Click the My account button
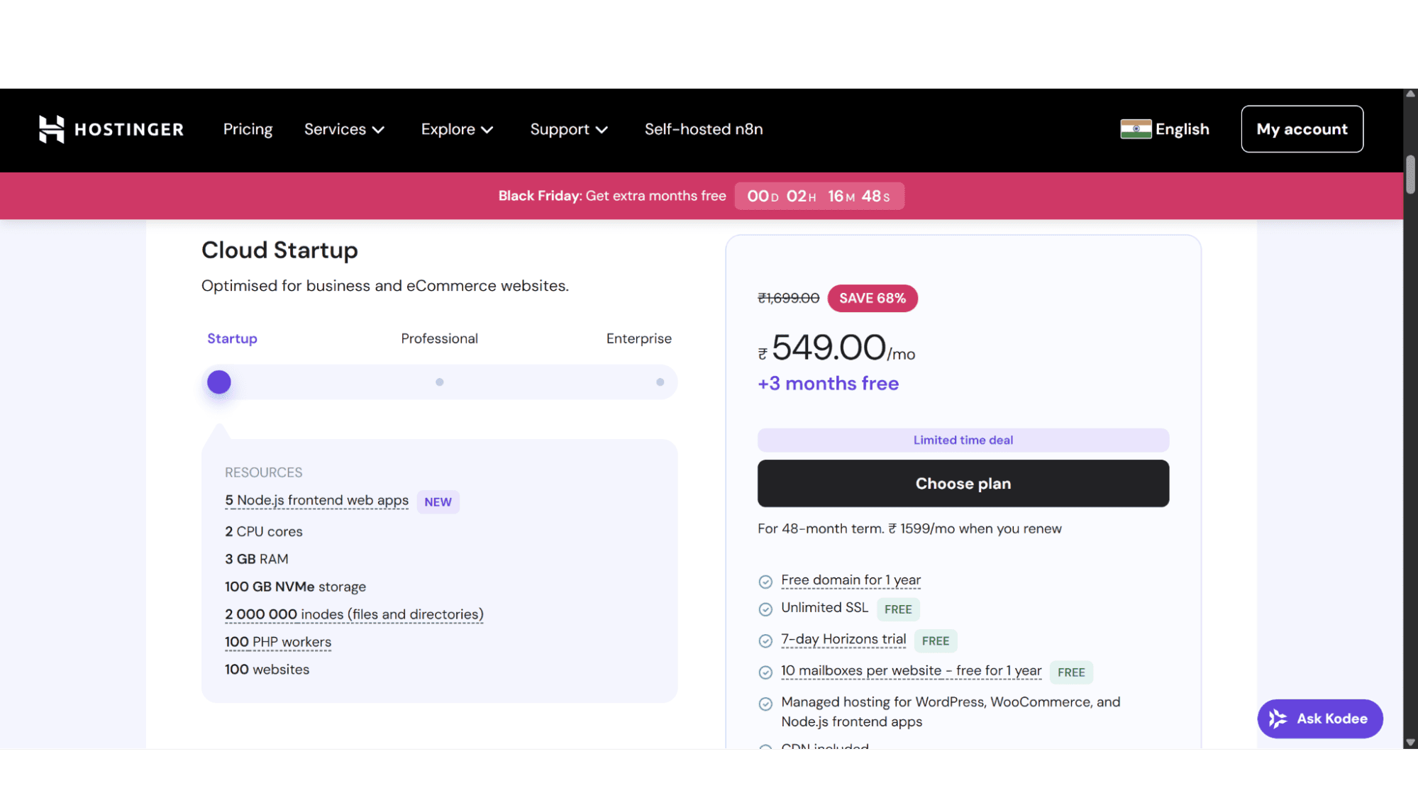 tap(1302, 129)
